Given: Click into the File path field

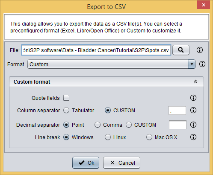Looking at the screenshot, I should [x=96, y=50].
